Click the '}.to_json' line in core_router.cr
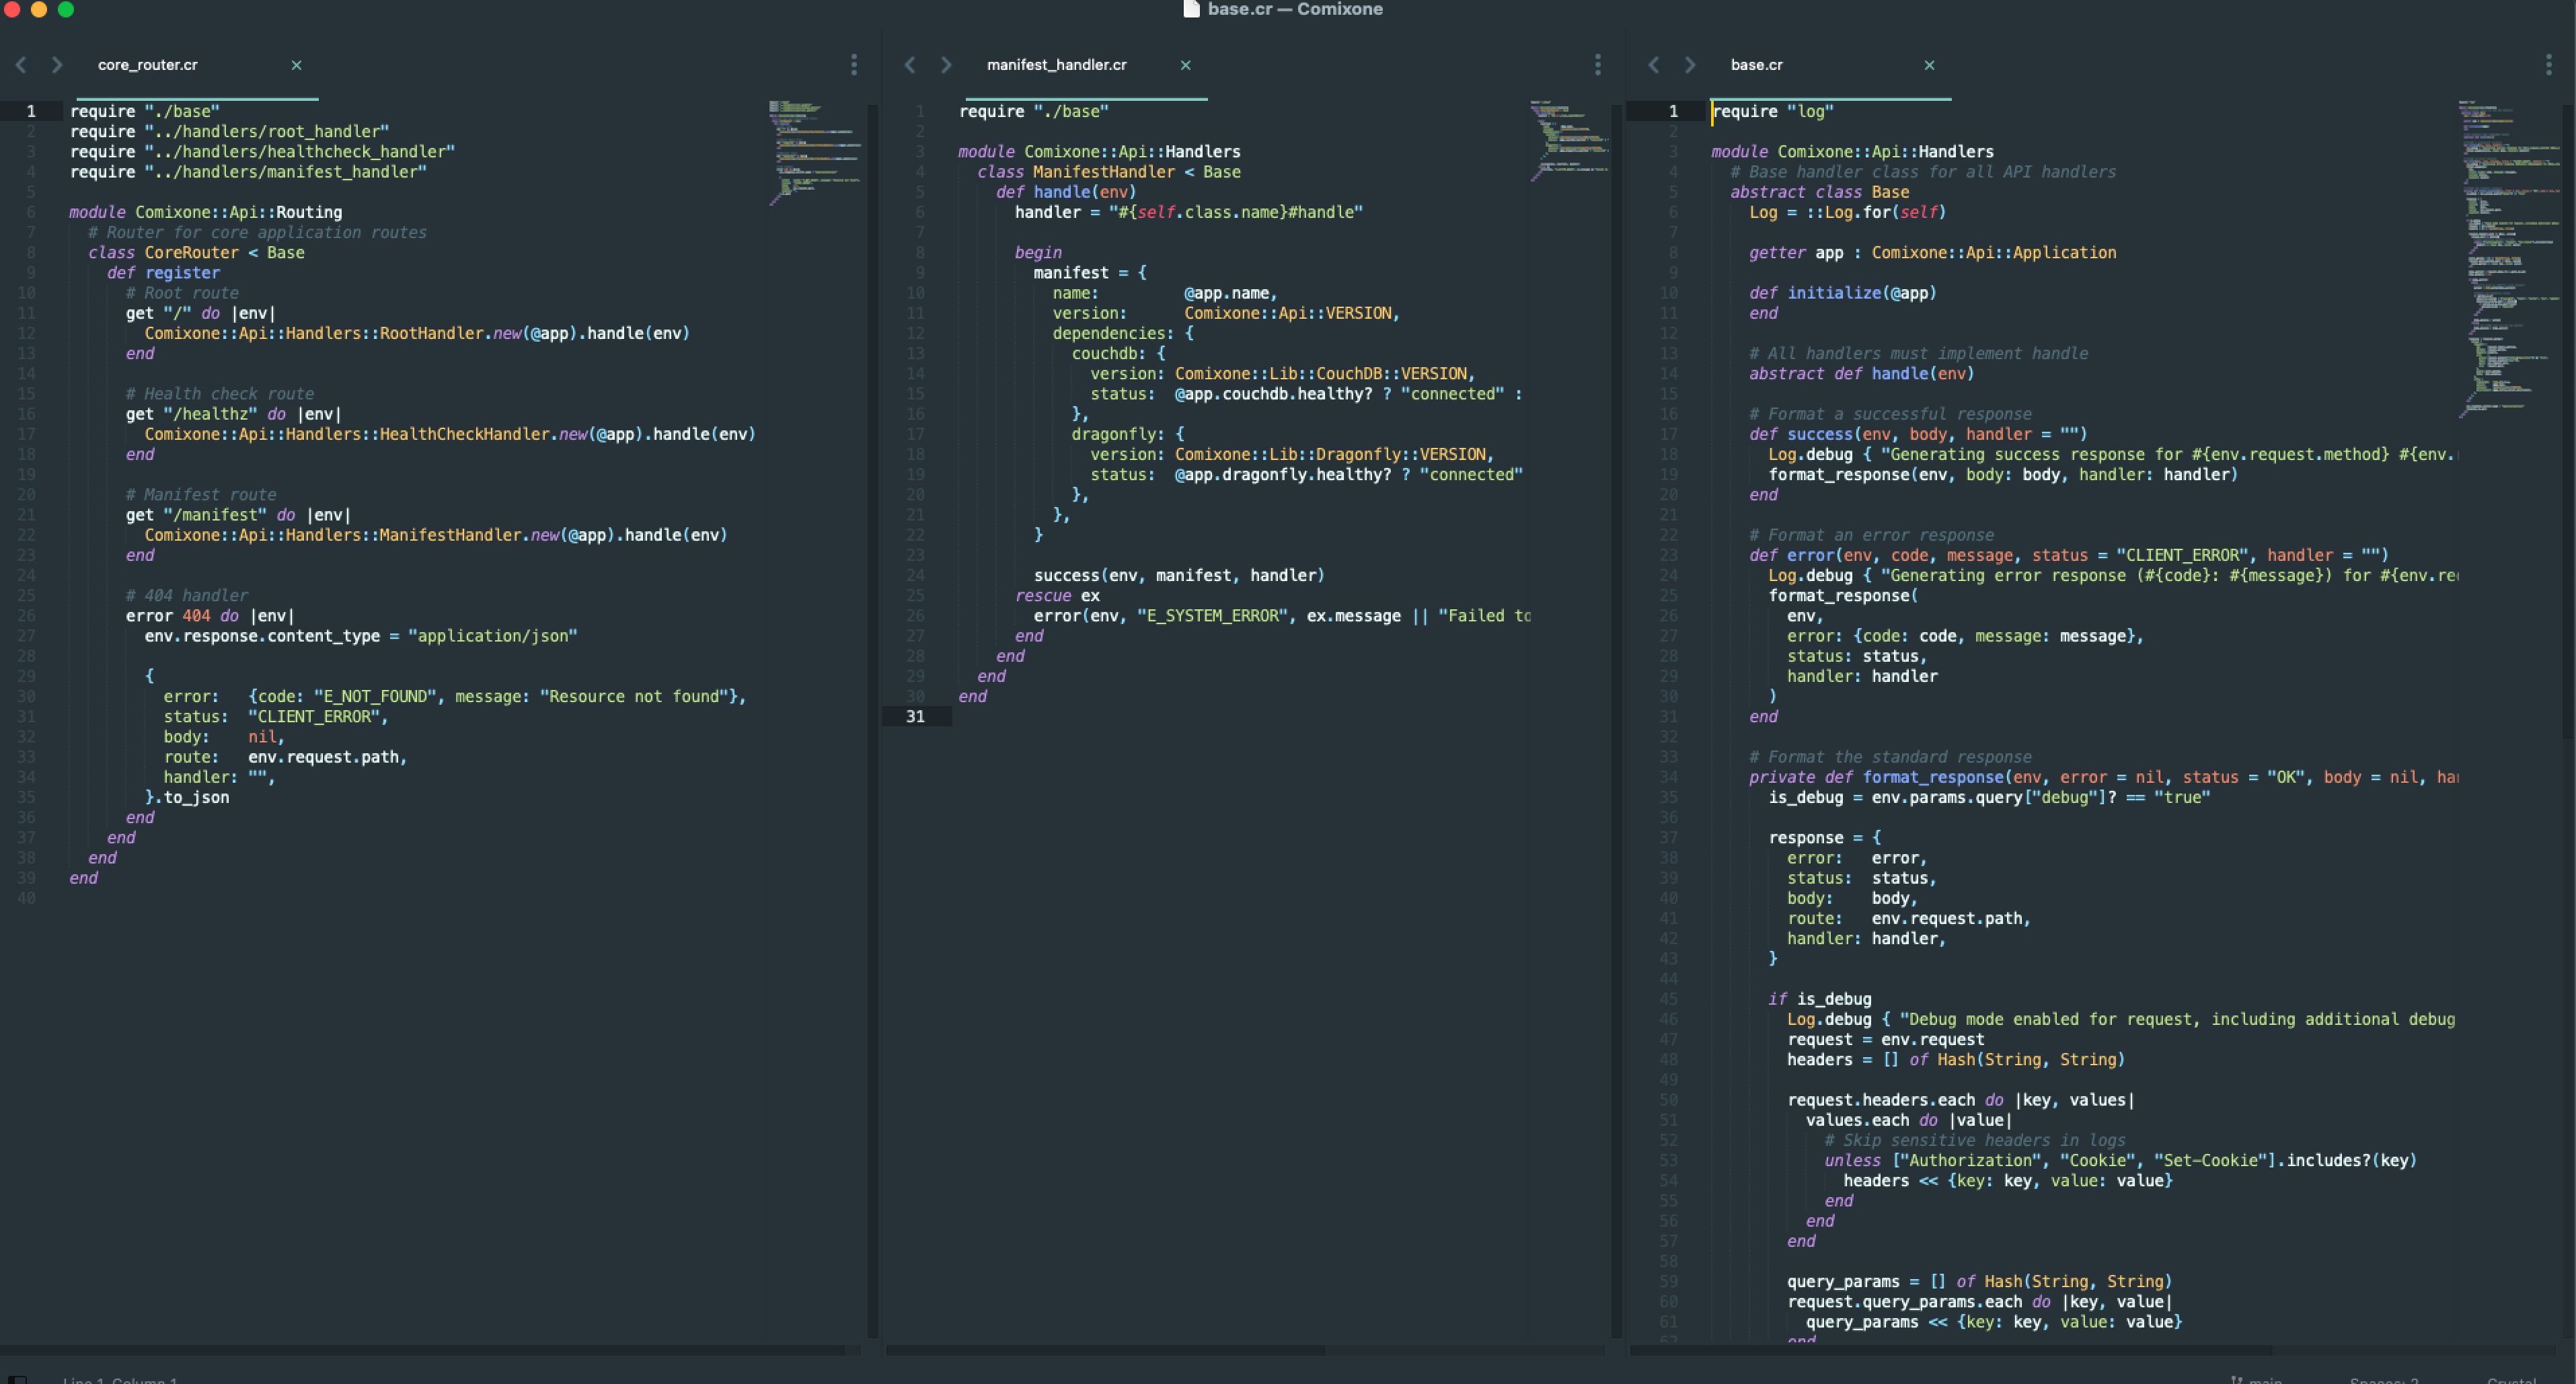The image size is (2576, 1384). [x=187, y=798]
